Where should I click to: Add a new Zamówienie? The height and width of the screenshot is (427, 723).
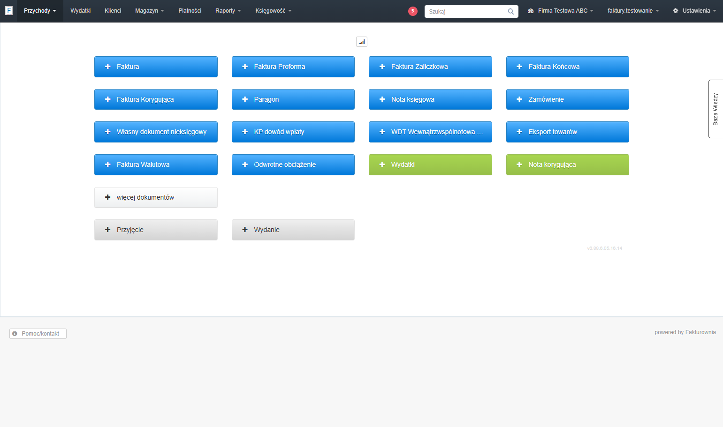click(x=568, y=99)
